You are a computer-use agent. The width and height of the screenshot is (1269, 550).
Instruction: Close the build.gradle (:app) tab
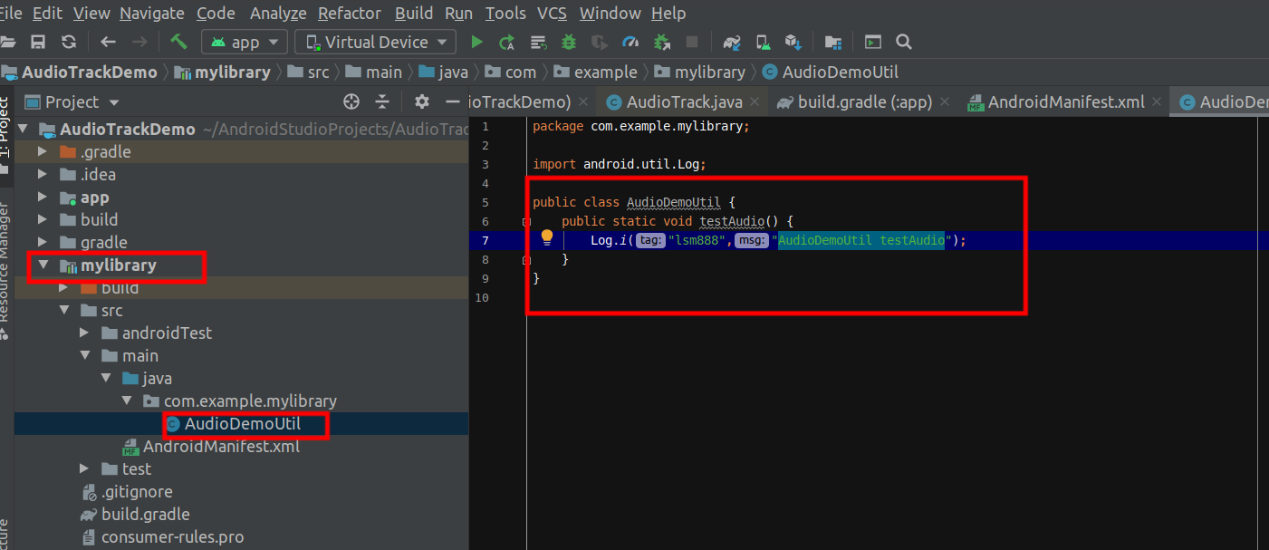tap(947, 102)
